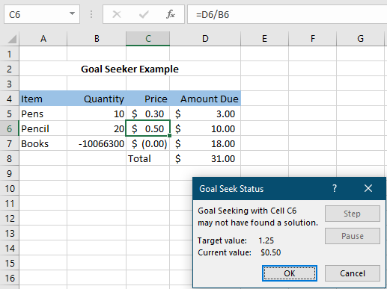Click the 'Quantity' header cell

[x=97, y=99]
